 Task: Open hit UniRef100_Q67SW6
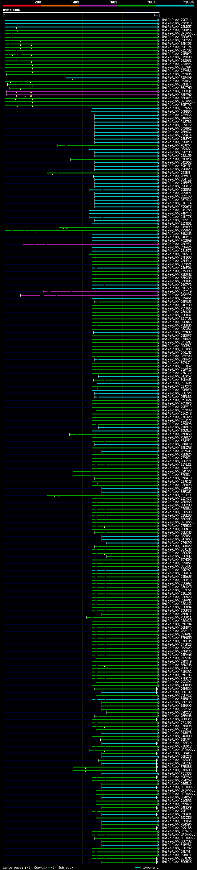pos(176,451)
